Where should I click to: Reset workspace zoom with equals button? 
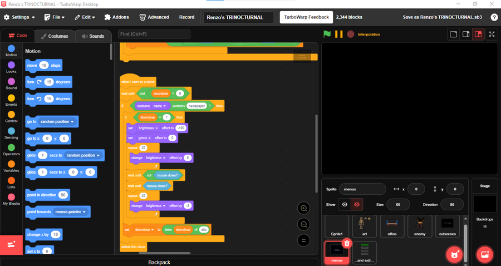pos(303,240)
